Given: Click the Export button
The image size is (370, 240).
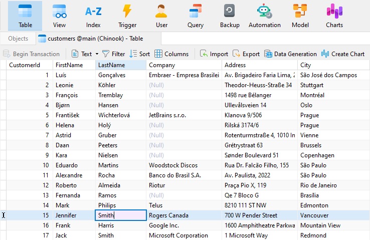Looking at the screenshot, I should coord(246,54).
